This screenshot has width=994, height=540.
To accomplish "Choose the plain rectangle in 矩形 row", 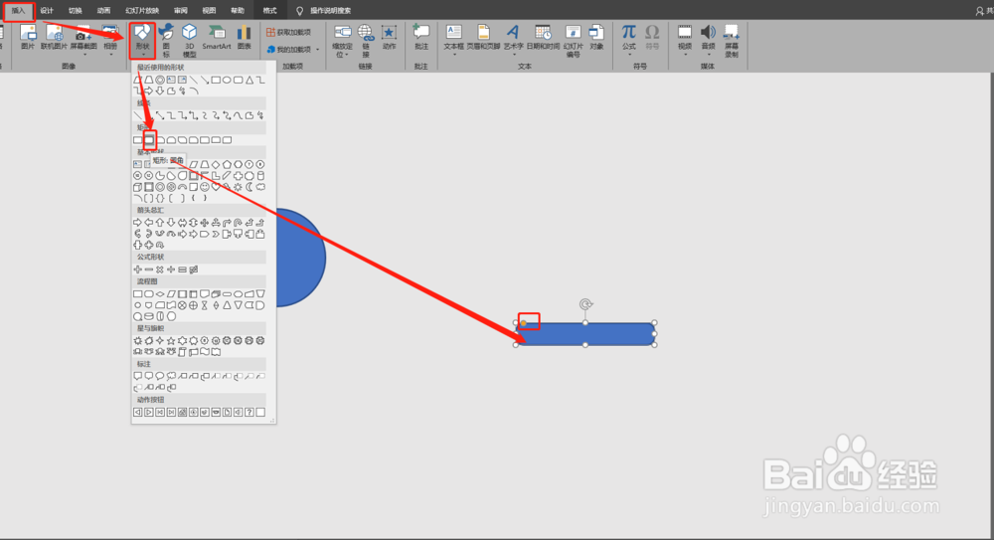I will coord(137,139).
